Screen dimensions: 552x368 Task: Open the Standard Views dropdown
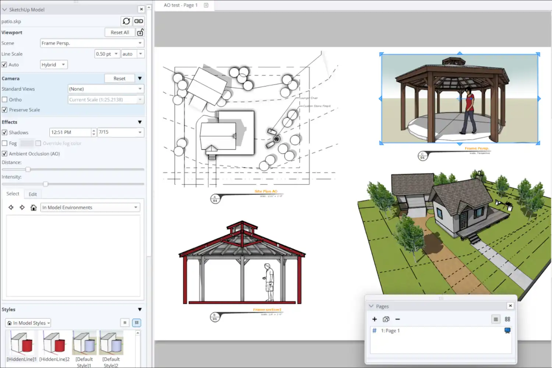[x=106, y=89]
